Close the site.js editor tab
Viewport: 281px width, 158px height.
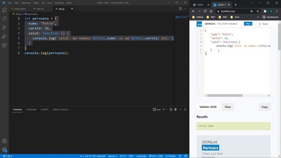72,9
